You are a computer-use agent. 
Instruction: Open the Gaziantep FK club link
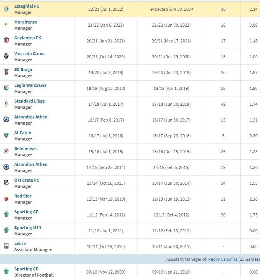(x=28, y=38)
